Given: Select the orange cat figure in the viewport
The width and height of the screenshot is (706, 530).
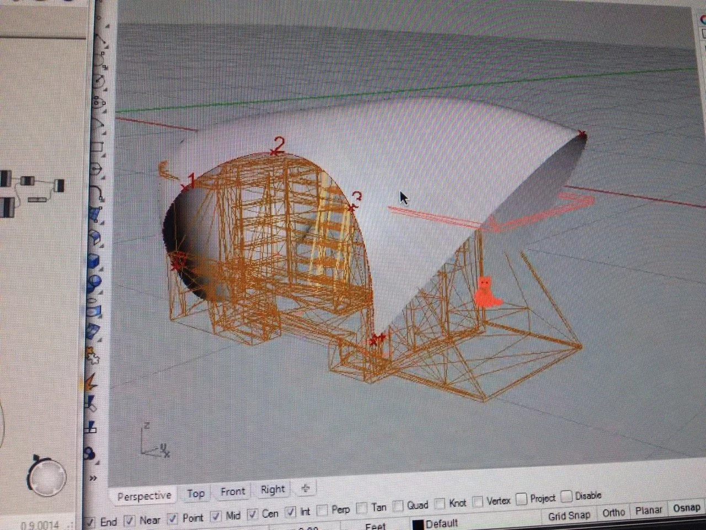Looking at the screenshot, I should pos(486,293).
